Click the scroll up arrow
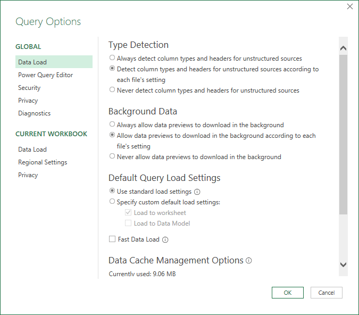 (343, 48)
